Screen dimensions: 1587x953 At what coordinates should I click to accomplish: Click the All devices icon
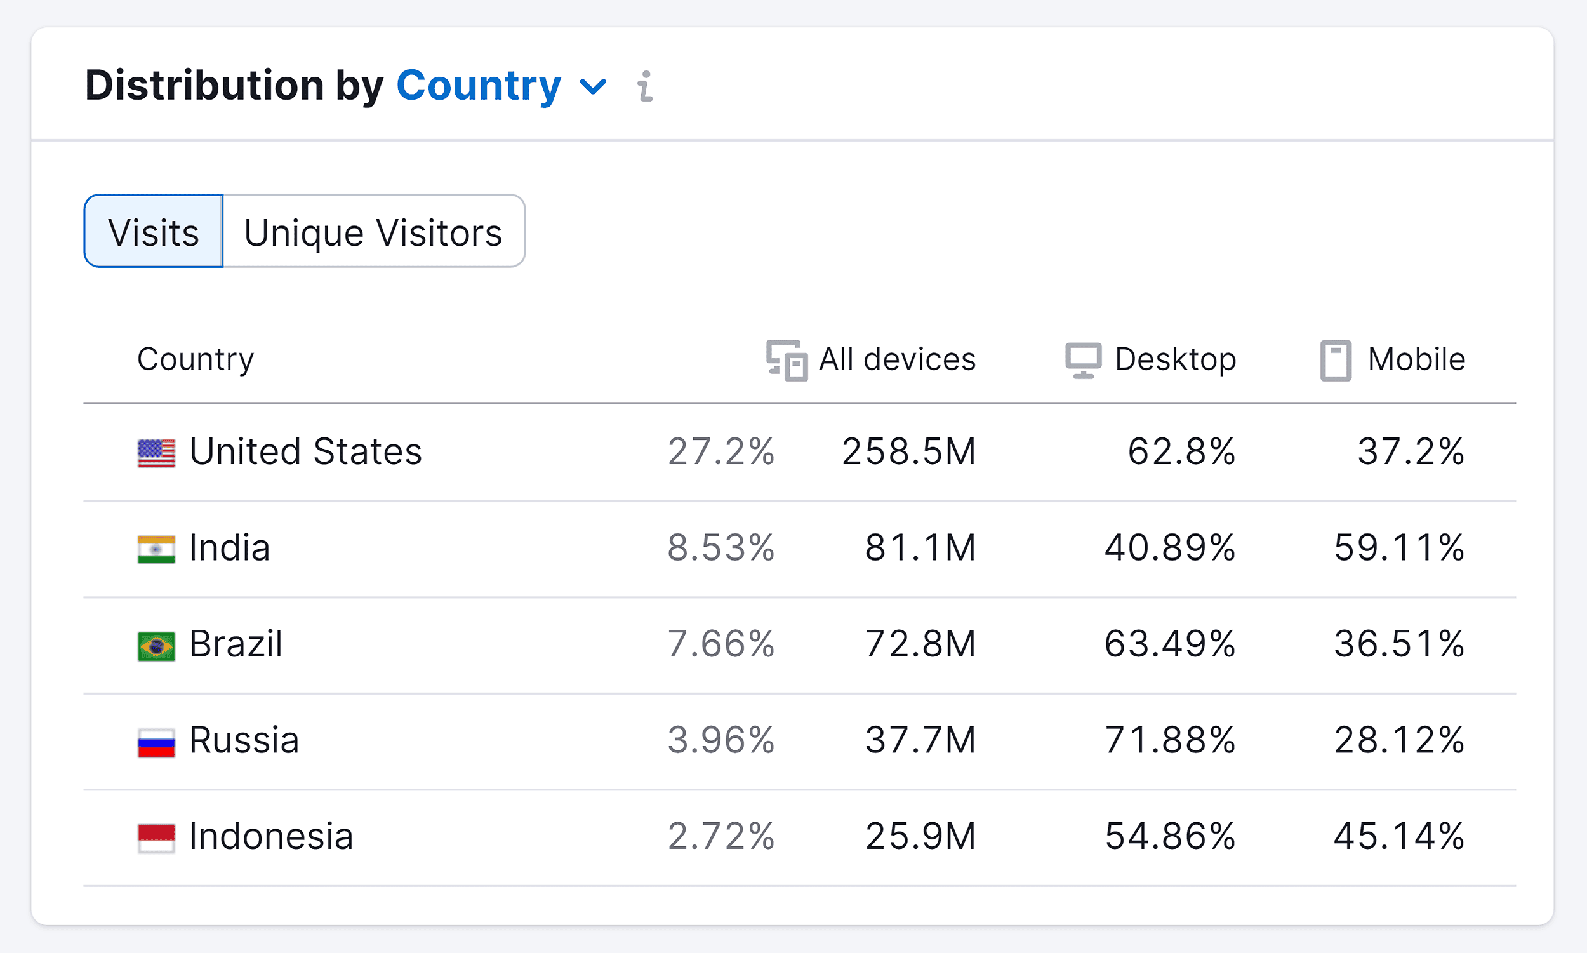(787, 360)
